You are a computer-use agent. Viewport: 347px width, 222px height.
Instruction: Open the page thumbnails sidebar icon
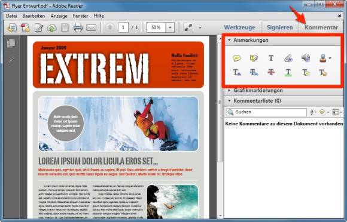coord(11,44)
